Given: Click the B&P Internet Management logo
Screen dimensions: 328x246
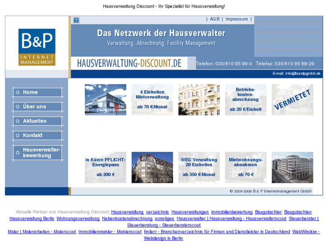Looking at the screenshot, I should (37, 47).
